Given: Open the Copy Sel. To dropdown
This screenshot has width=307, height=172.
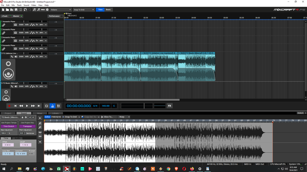Looking at the screenshot, I should coord(90,117).
